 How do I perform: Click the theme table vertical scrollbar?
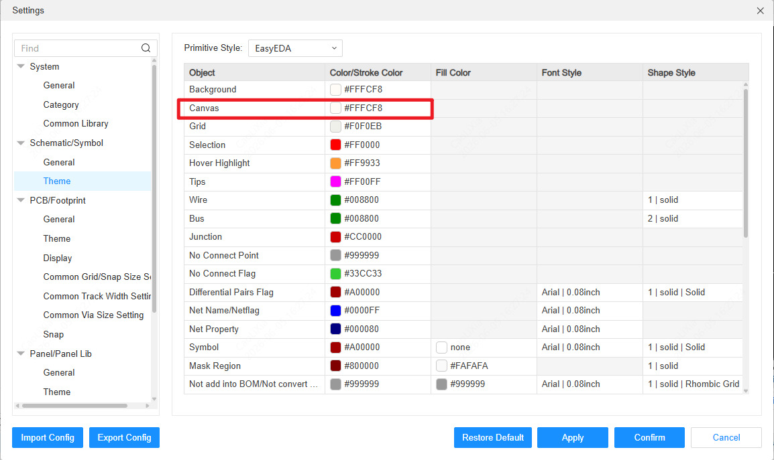click(x=745, y=163)
